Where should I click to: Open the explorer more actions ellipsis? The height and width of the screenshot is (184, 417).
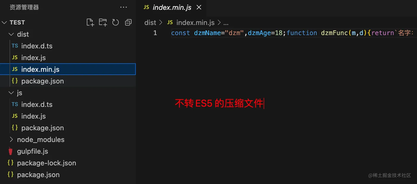coord(123,7)
